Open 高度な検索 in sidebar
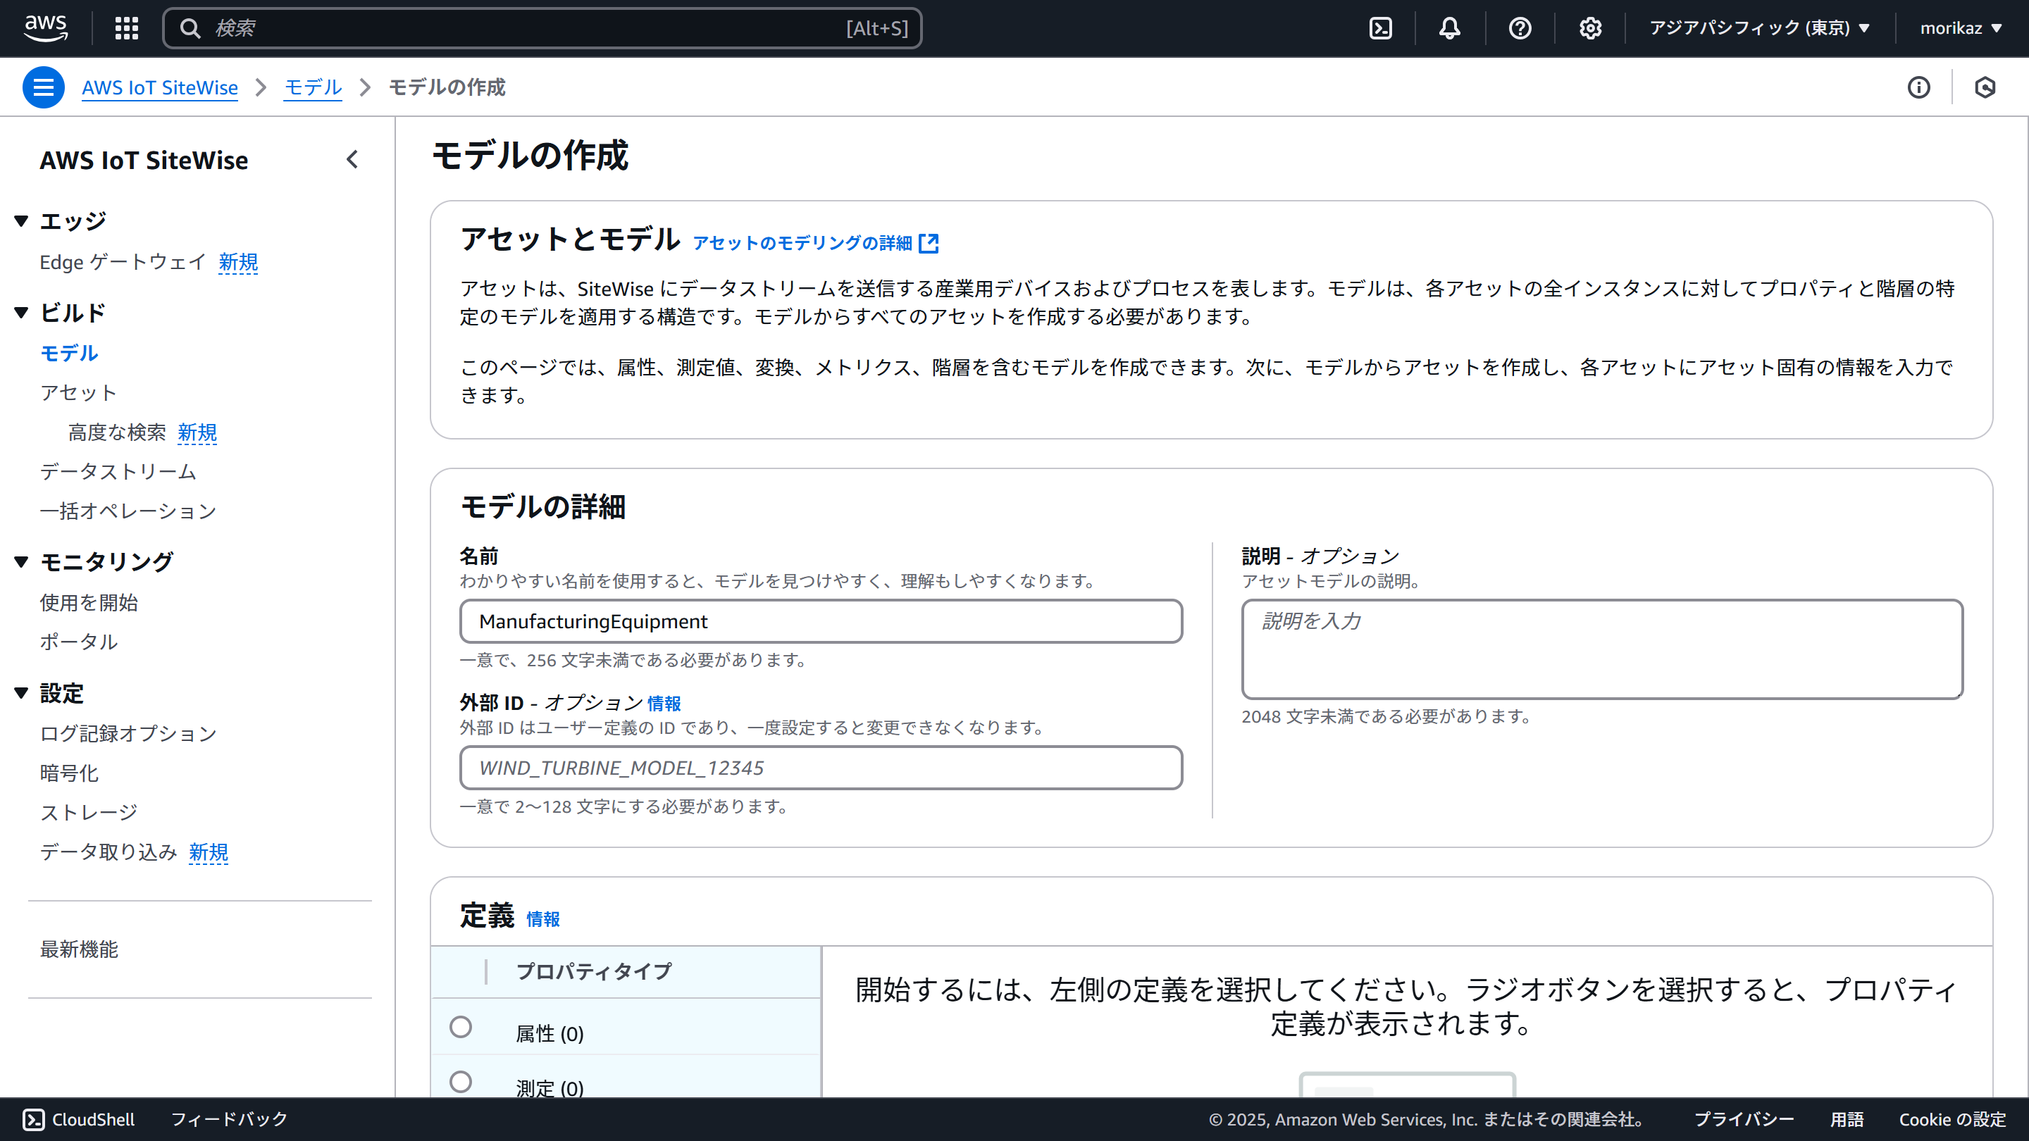 118,432
